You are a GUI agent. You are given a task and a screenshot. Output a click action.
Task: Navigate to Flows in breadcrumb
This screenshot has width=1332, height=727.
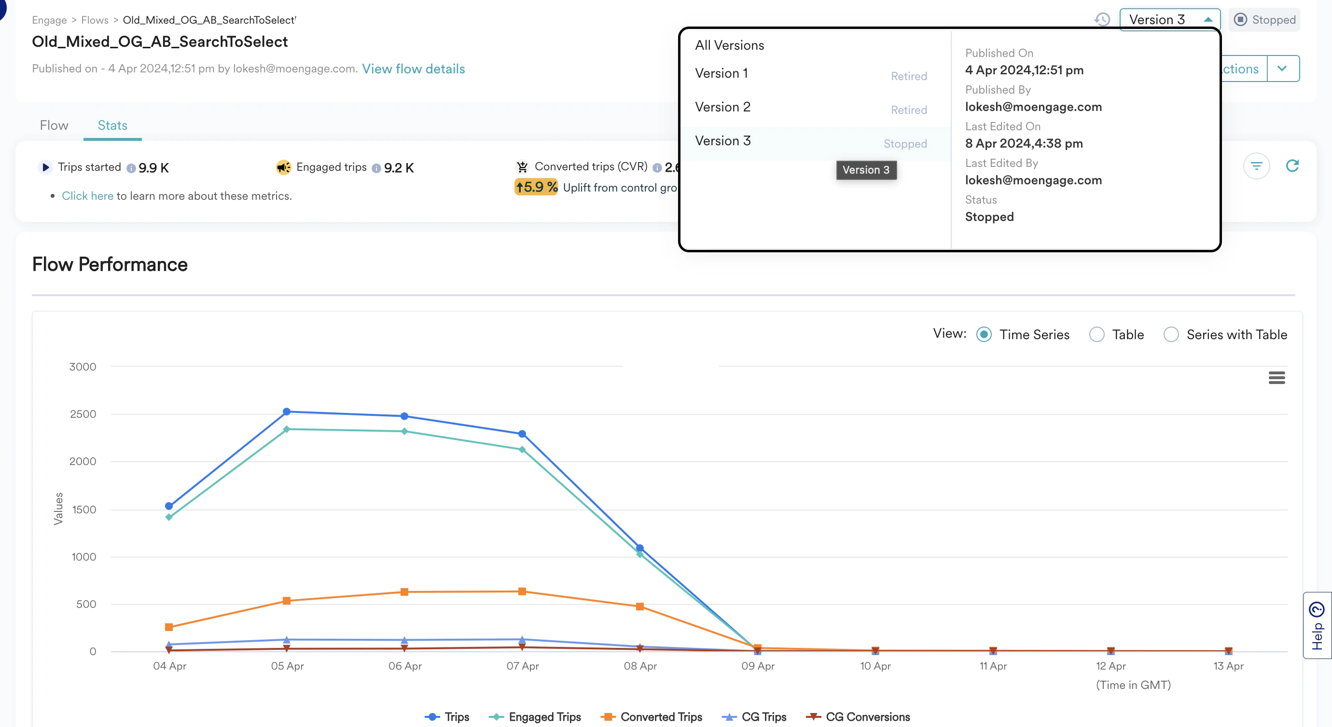[95, 20]
